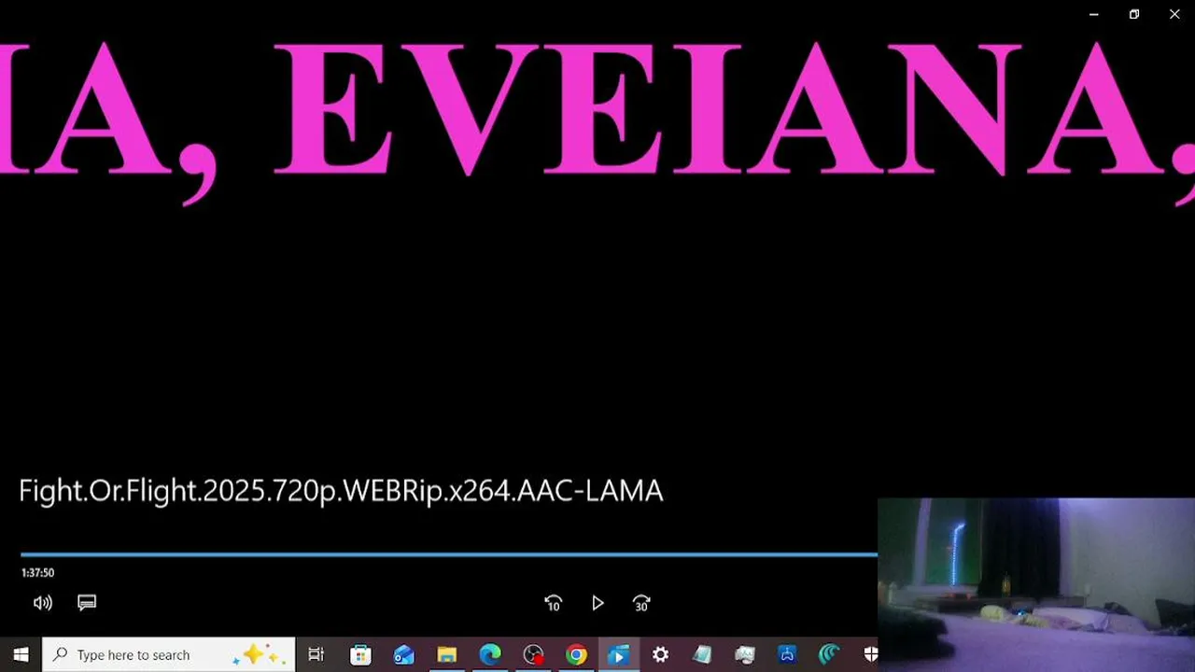Screen dimensions: 1195x672
Task: Launch Microsoft Store from the taskbar
Action: click(x=360, y=655)
